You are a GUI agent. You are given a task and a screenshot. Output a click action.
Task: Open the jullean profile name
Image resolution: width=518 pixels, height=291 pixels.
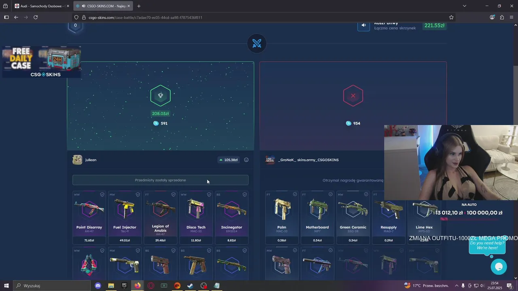91,160
